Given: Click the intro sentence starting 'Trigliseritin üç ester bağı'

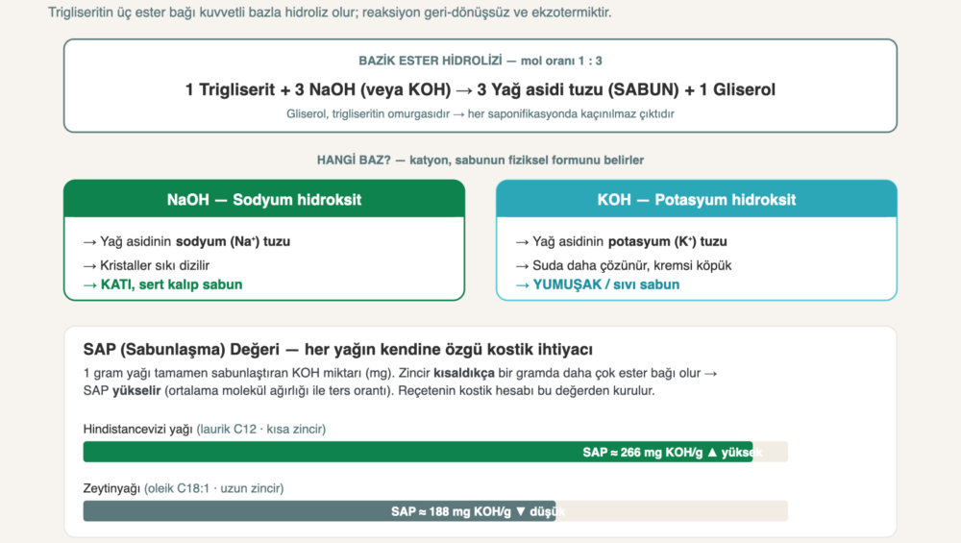Looking at the screenshot, I should pyautogui.click(x=330, y=12).
